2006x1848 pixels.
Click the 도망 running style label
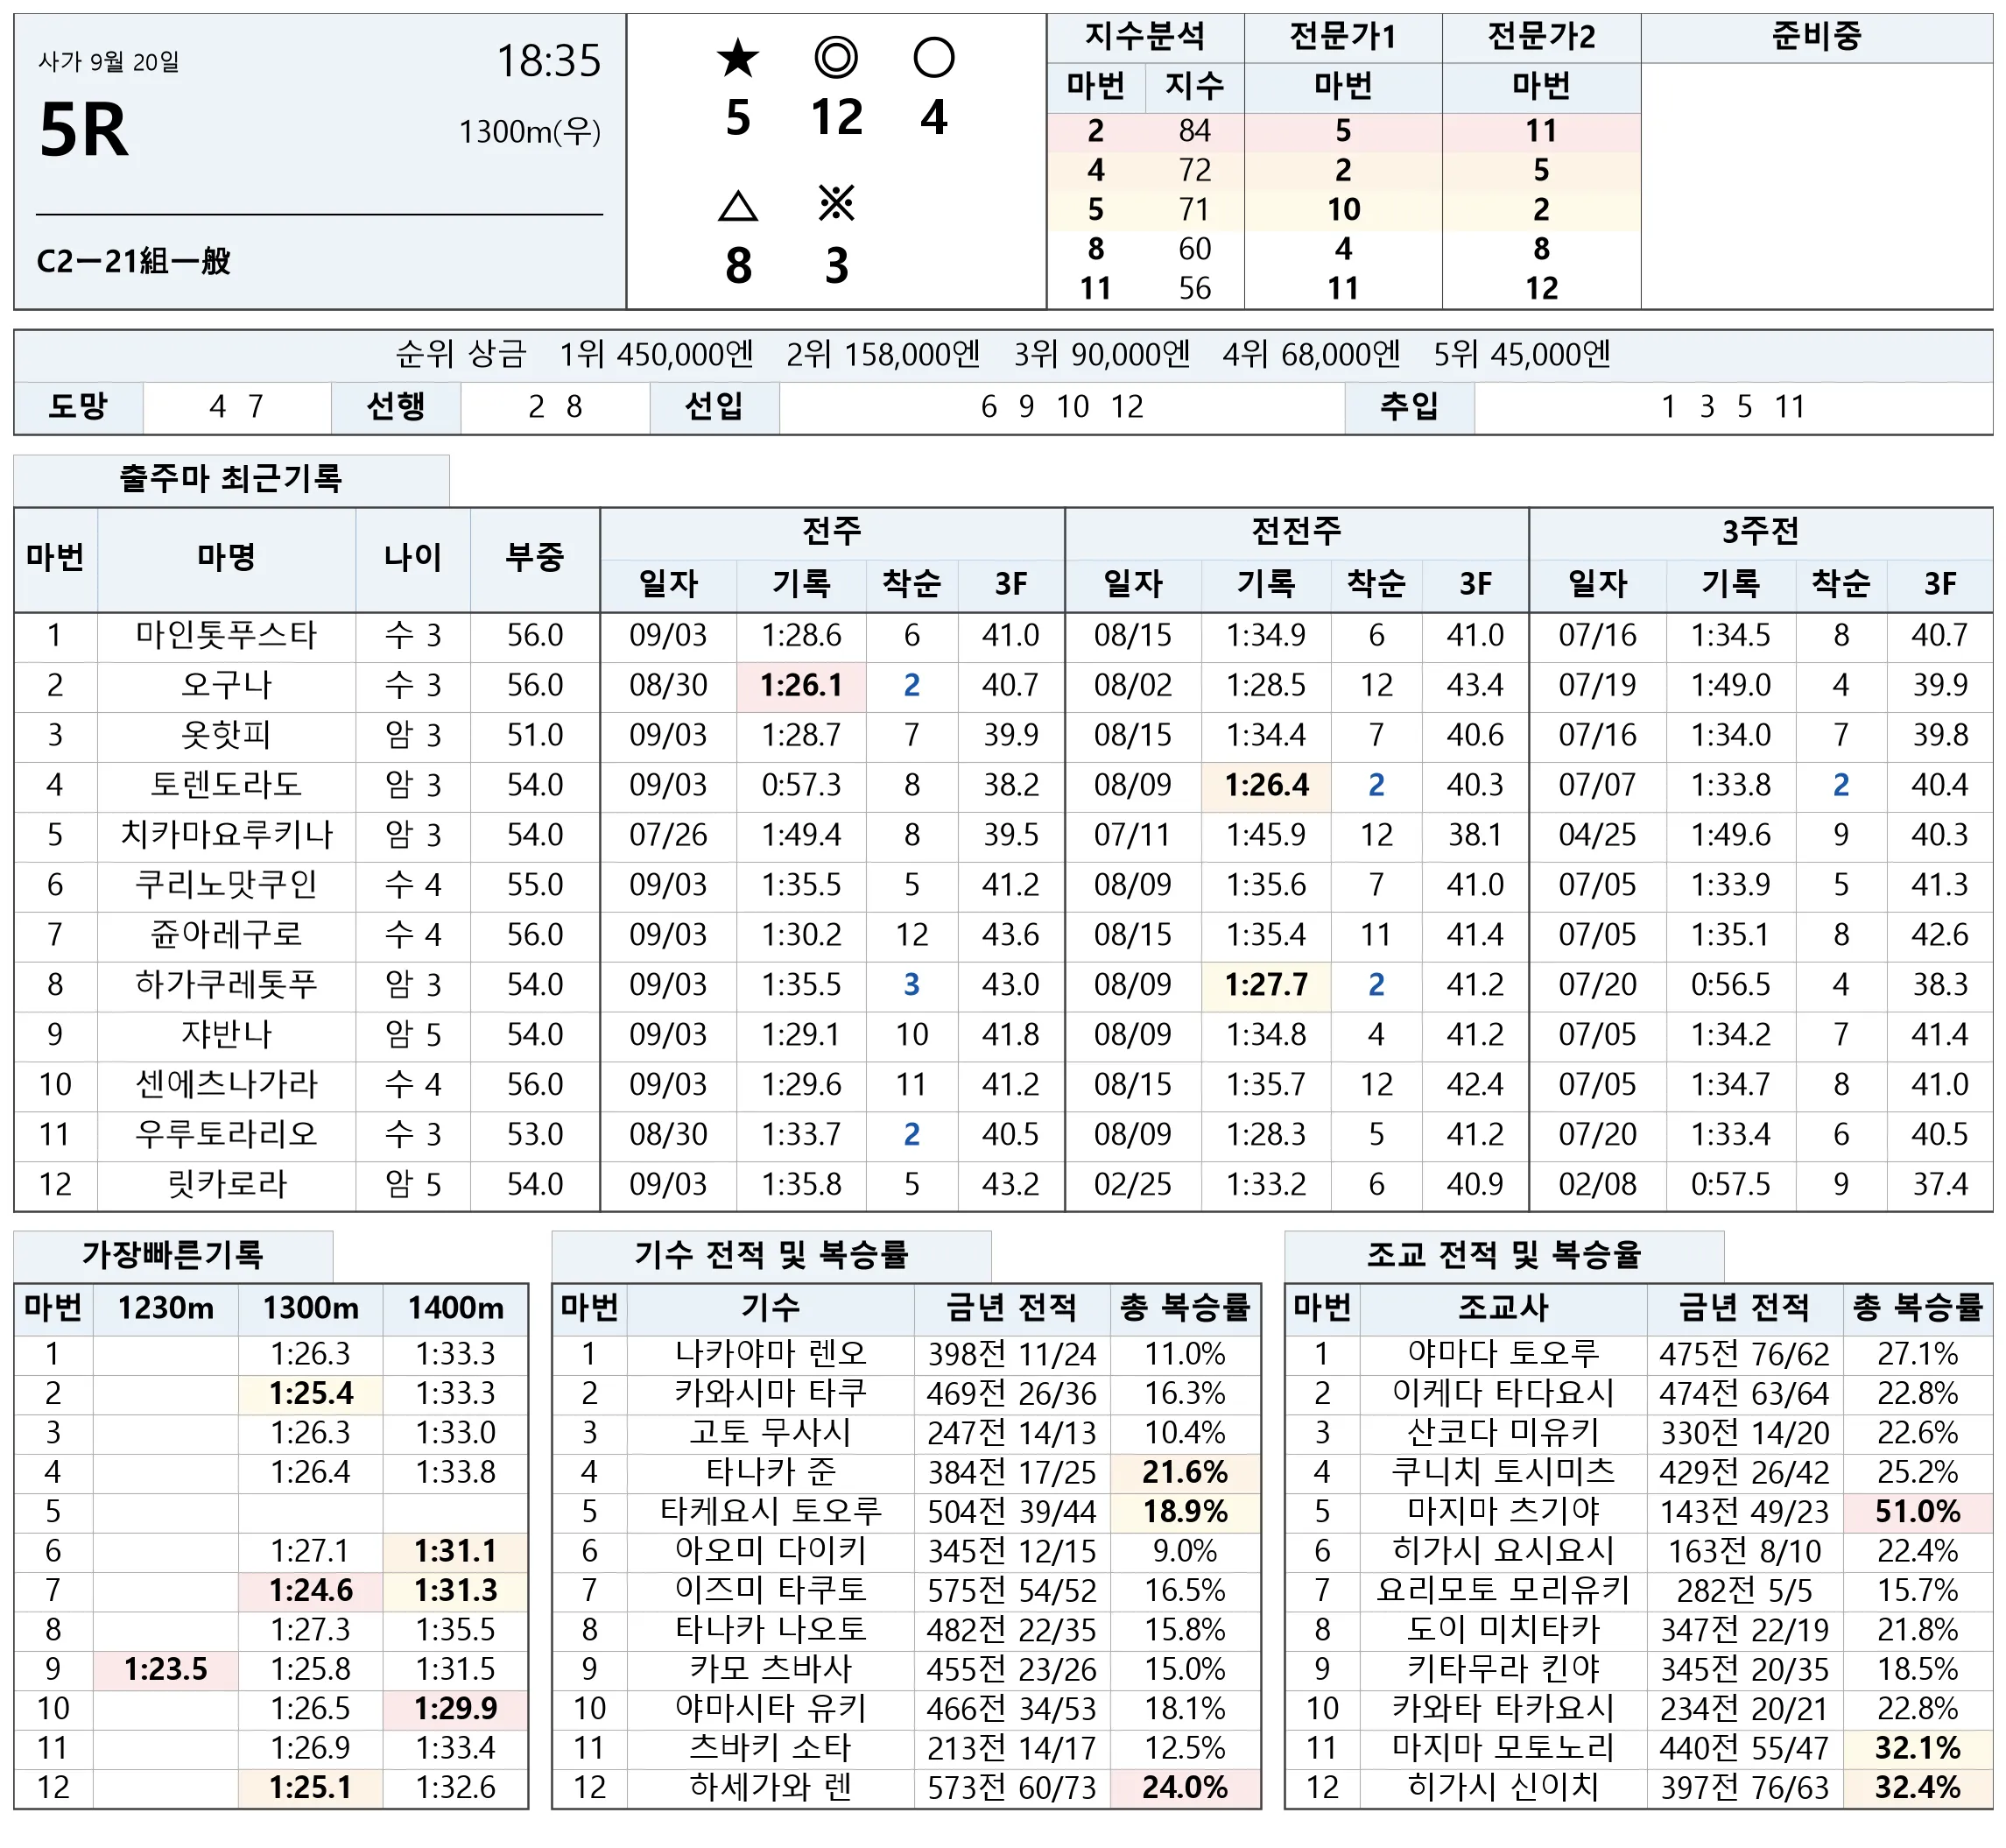[x=78, y=407]
